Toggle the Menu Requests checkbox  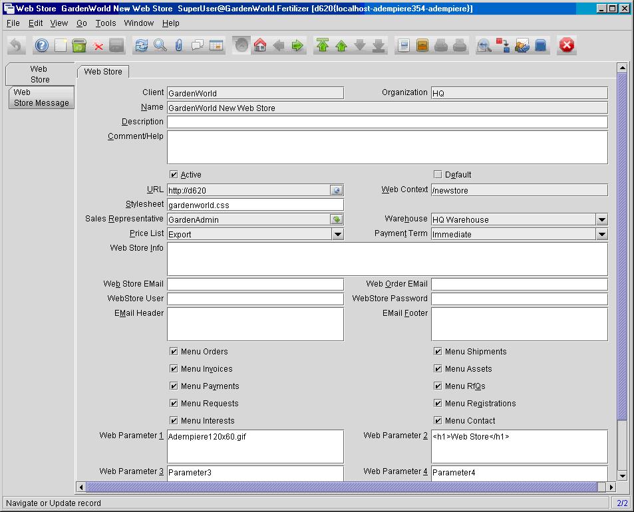click(x=174, y=404)
